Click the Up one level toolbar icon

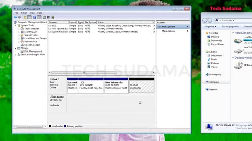(x=25, y=17)
